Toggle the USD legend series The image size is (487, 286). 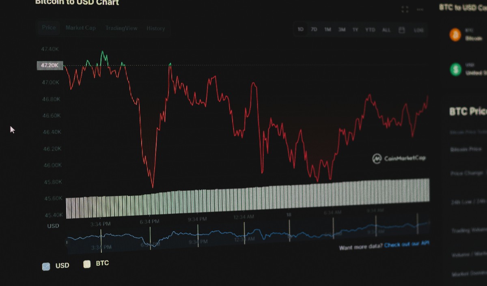[56, 266]
